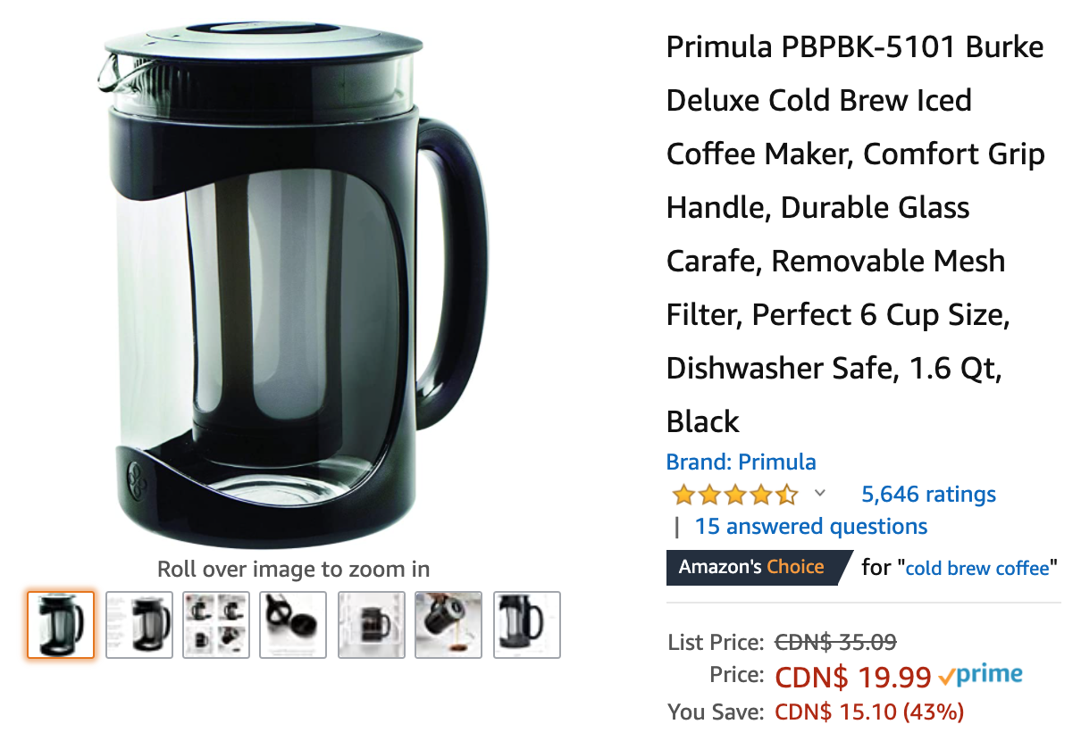The height and width of the screenshot is (741, 1081).
Task: Click the product title text
Action: [x=856, y=234]
